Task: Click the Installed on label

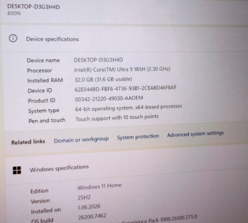Action: 46,211
